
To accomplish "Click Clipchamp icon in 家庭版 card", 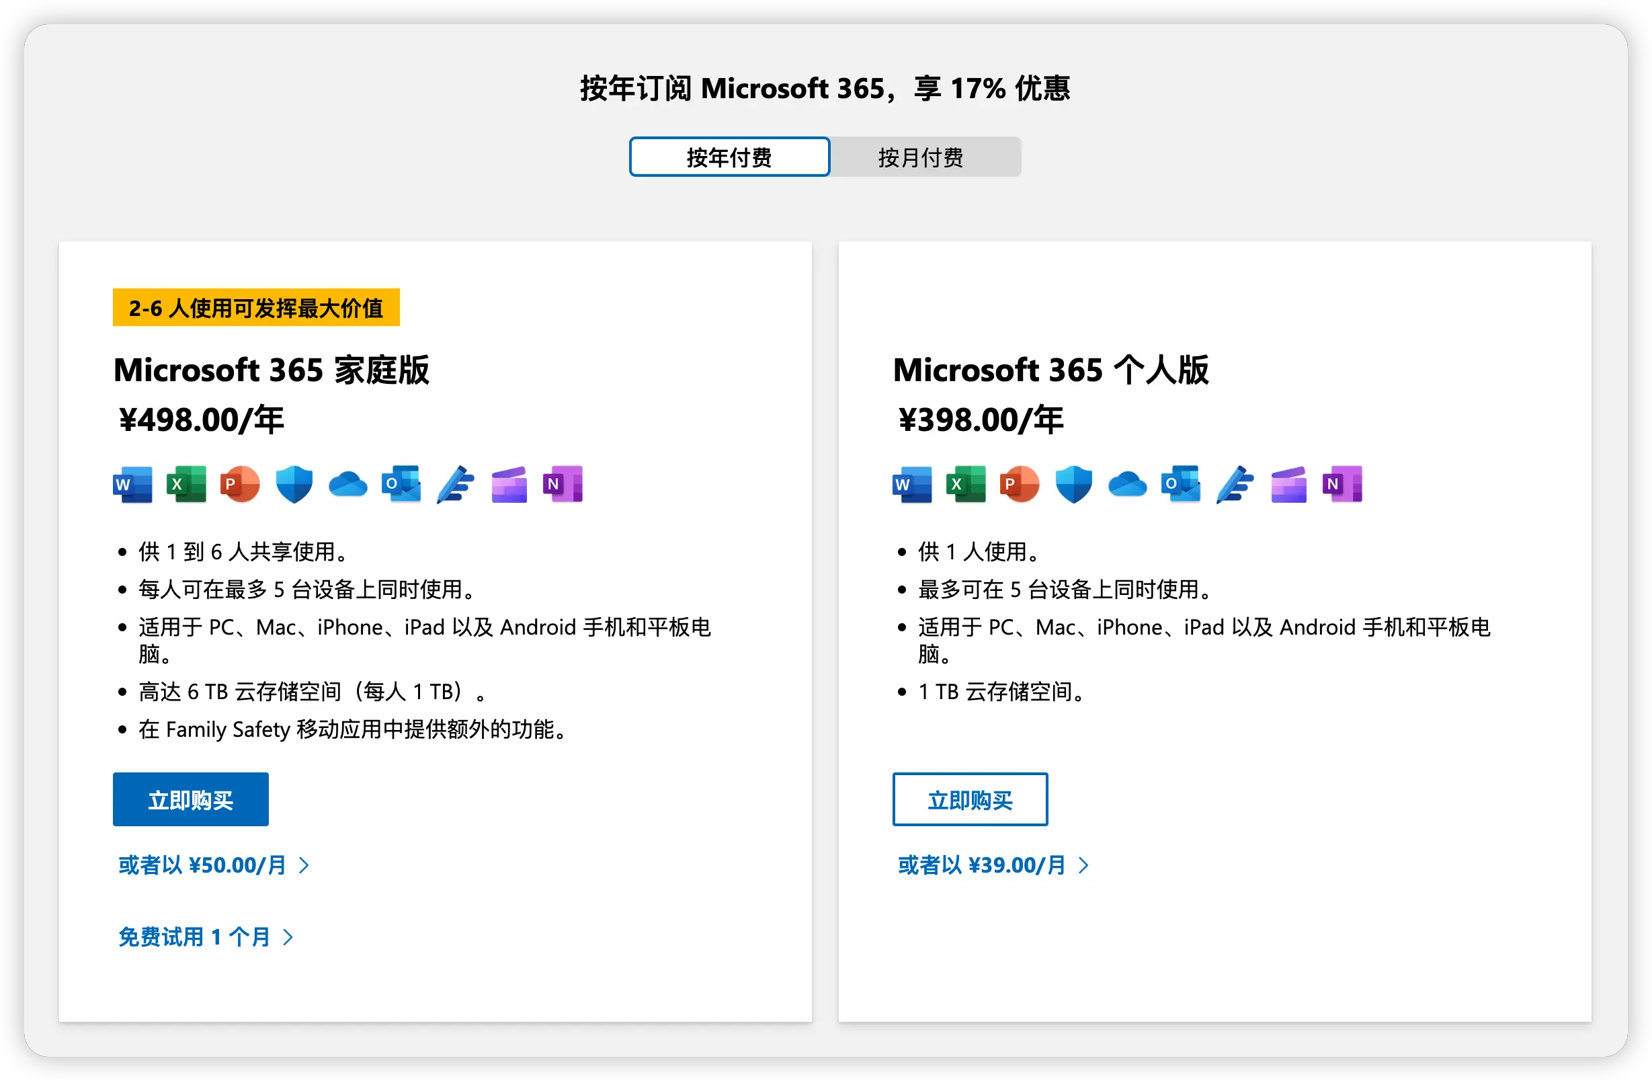I will point(509,484).
